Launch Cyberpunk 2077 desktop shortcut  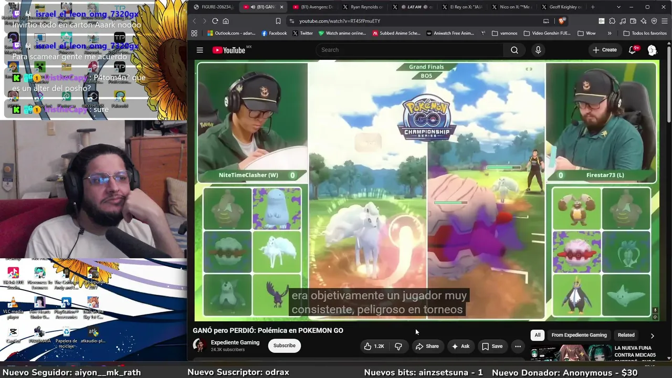tap(93, 278)
